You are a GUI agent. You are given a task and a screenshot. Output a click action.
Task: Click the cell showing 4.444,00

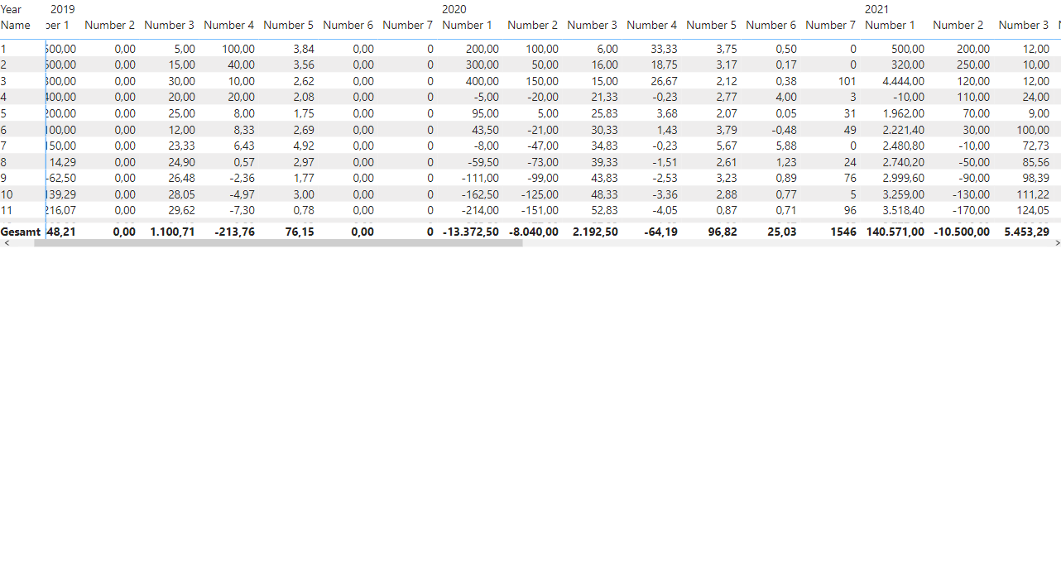[x=904, y=81]
